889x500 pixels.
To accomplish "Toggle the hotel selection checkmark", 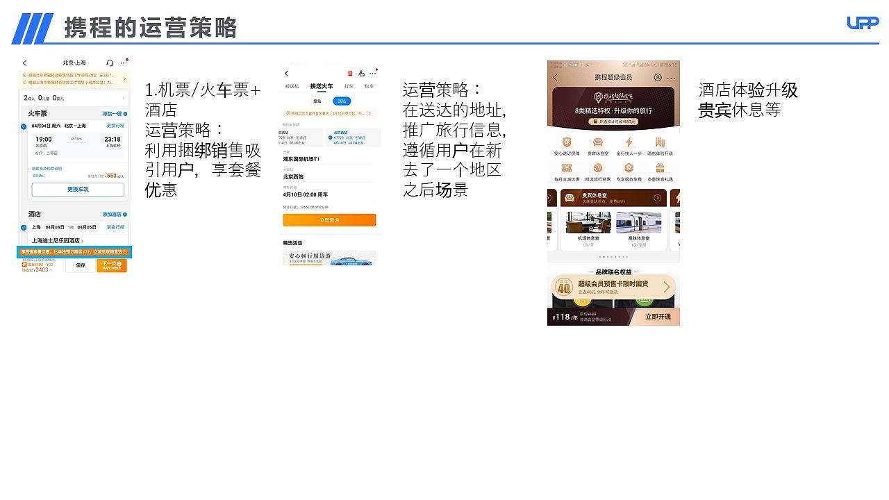I will (x=24, y=228).
